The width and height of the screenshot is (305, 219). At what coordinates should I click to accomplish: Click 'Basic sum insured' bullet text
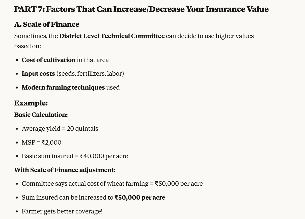[x=47, y=156]
